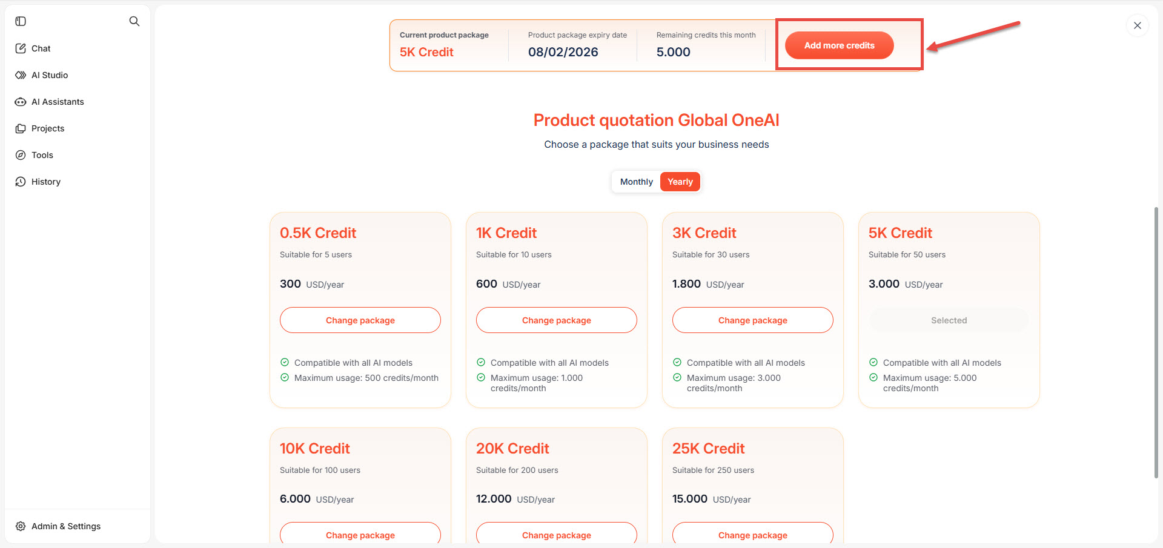This screenshot has width=1163, height=548.
Task: Close the product quotation panel
Action: point(1137,25)
